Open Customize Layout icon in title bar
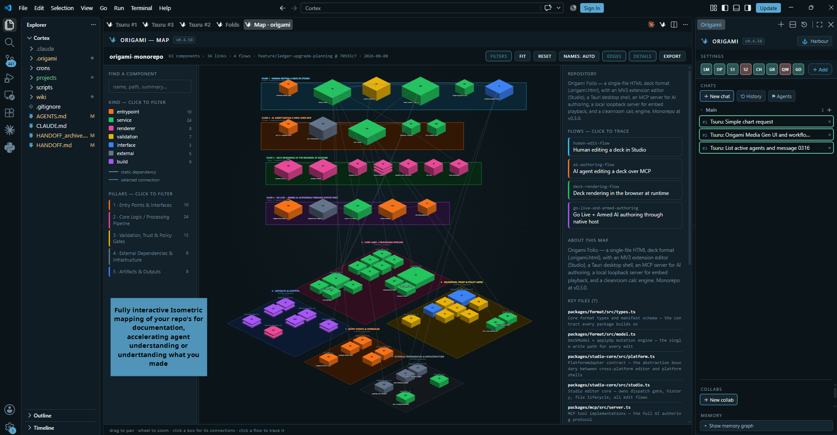The height and width of the screenshot is (435, 837). (713, 8)
